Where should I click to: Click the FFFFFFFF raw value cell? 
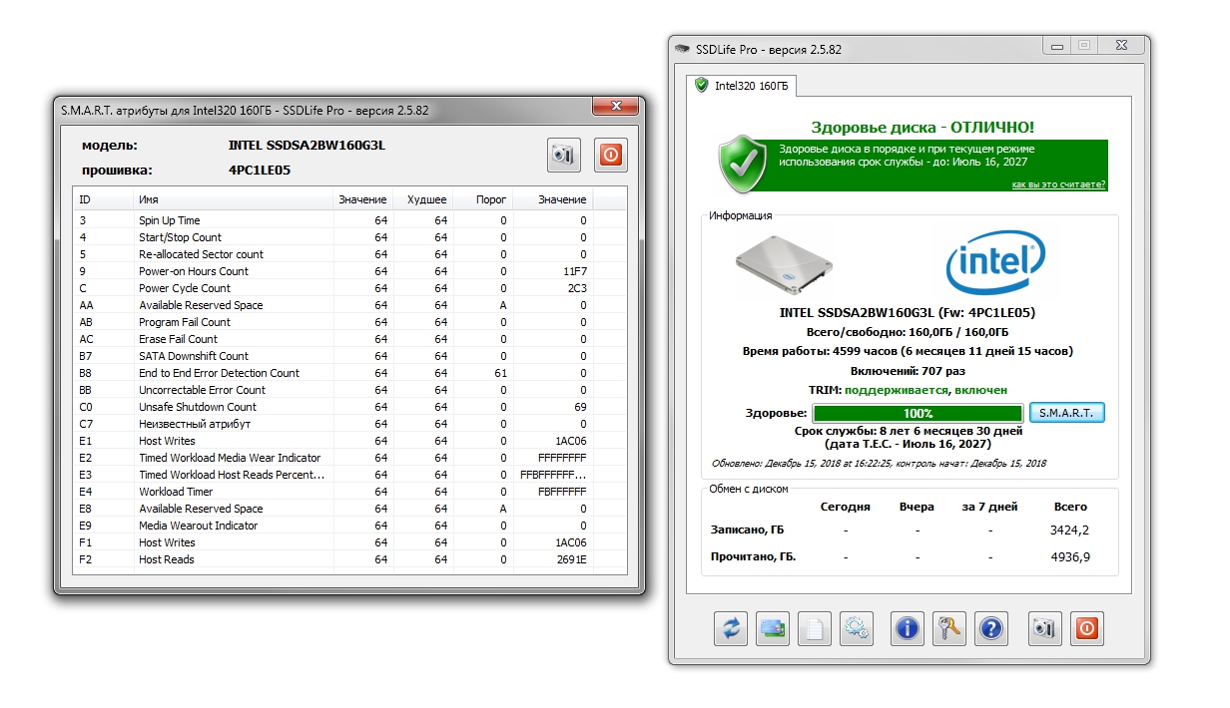point(562,458)
